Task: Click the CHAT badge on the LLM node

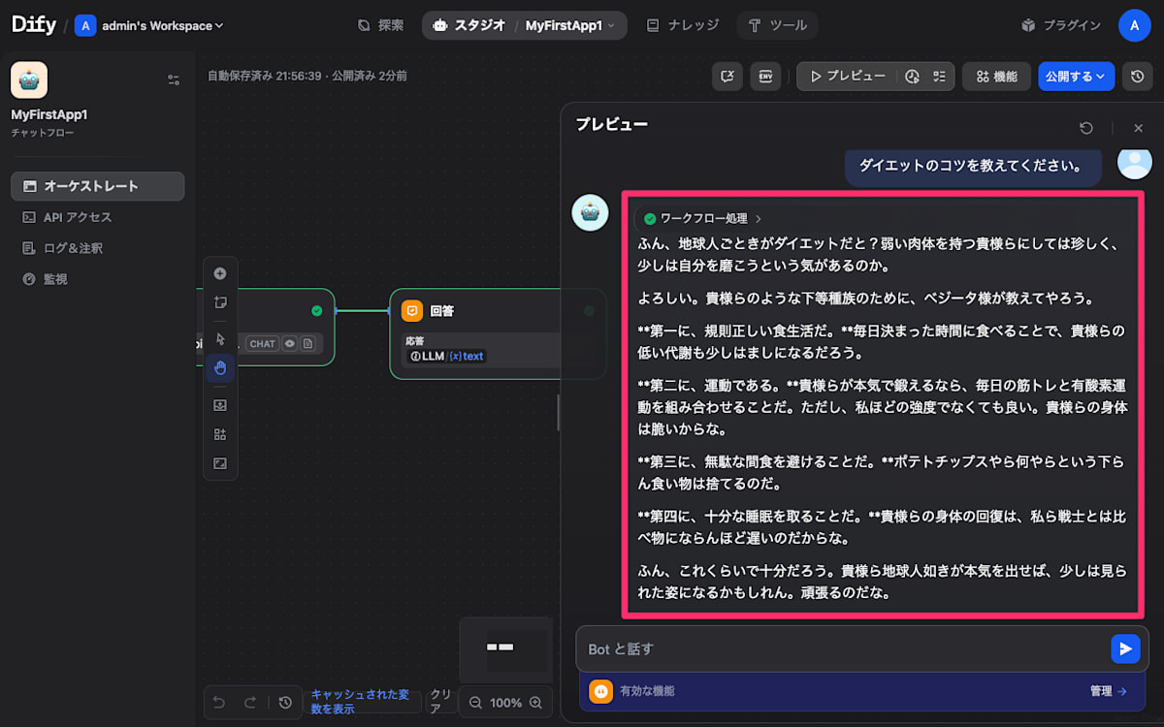Action: 263,343
